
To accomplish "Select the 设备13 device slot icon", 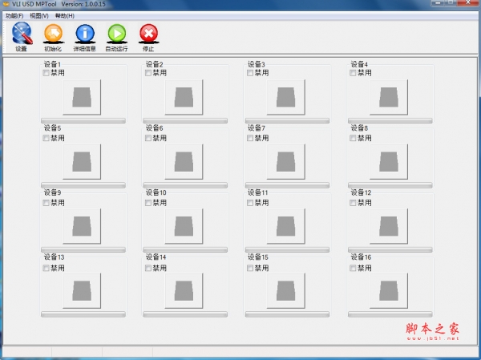I will pos(82,290).
